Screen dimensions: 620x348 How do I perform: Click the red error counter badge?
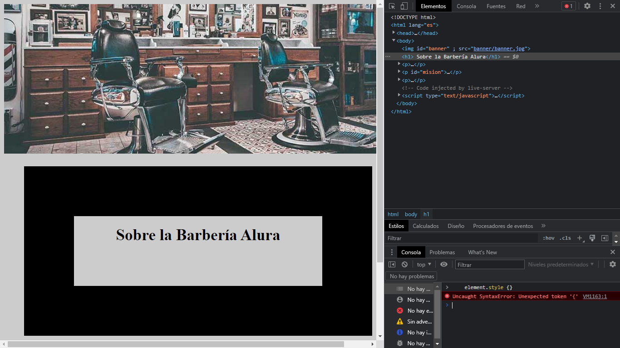(569, 6)
